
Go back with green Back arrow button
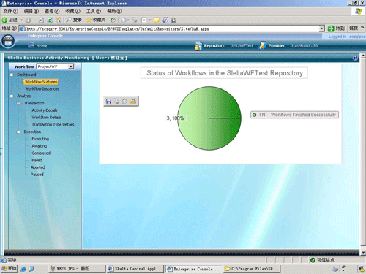point(10,20)
